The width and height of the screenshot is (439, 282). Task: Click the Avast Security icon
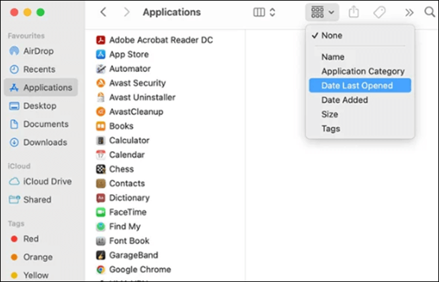tap(101, 83)
